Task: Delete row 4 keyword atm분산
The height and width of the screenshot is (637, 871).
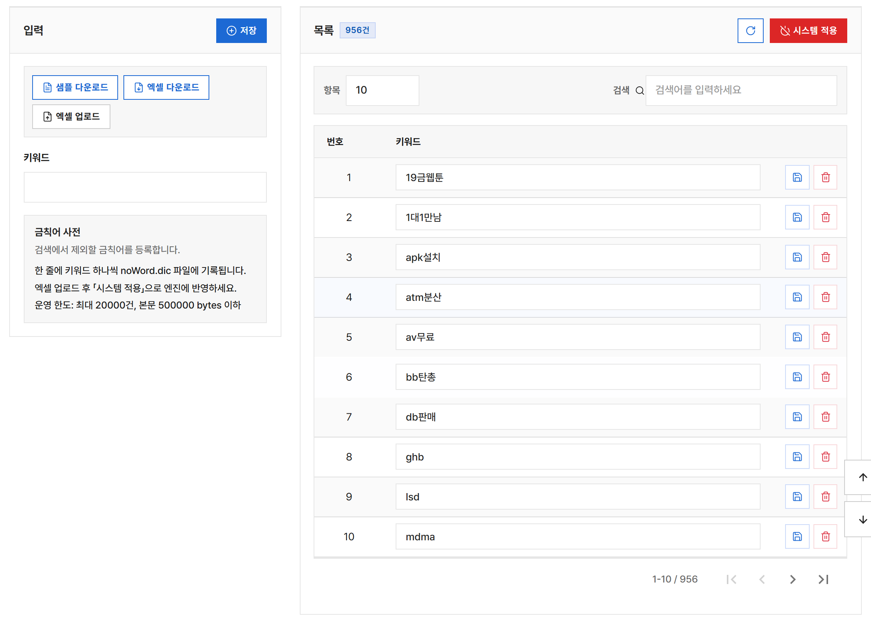Action: click(x=825, y=297)
